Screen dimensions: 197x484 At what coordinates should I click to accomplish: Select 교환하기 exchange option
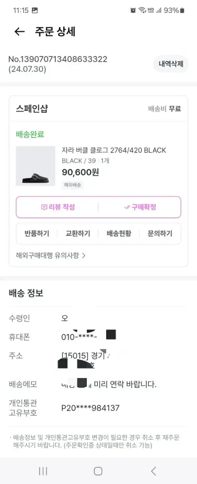(x=78, y=234)
